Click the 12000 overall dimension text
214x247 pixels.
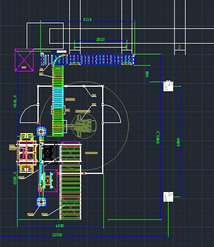pos(57,235)
